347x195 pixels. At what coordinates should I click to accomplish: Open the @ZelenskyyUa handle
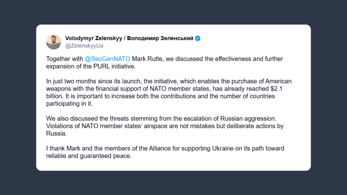(84, 46)
